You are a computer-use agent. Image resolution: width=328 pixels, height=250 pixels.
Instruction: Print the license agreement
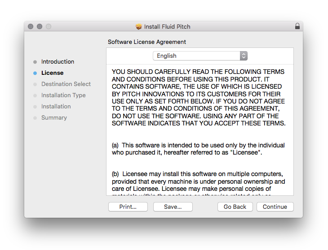128,207
